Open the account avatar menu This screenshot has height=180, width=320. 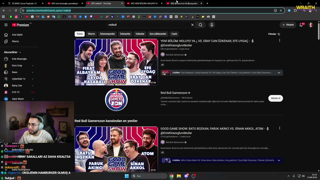click(311, 25)
